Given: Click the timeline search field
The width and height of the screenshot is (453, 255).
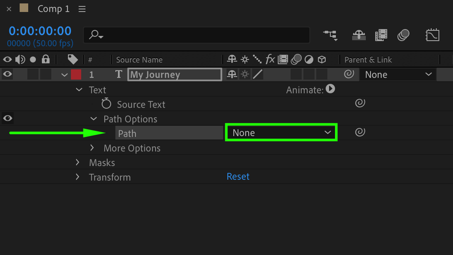Looking at the screenshot, I should coord(197,35).
